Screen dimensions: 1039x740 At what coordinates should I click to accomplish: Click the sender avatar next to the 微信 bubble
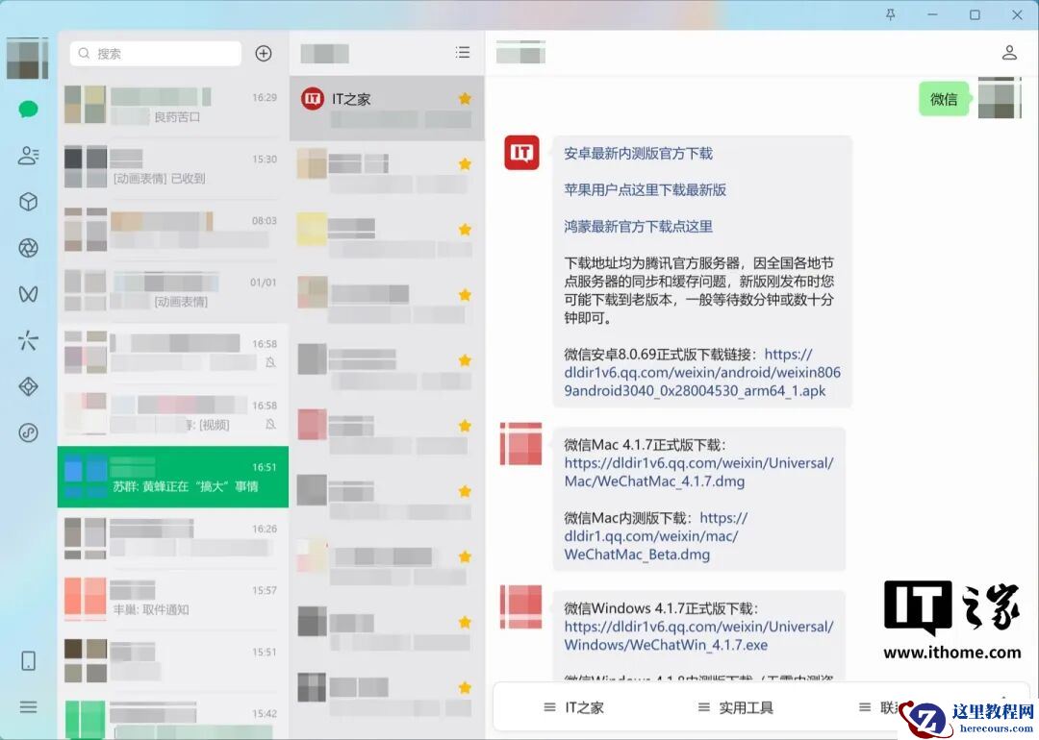pos(1000,98)
